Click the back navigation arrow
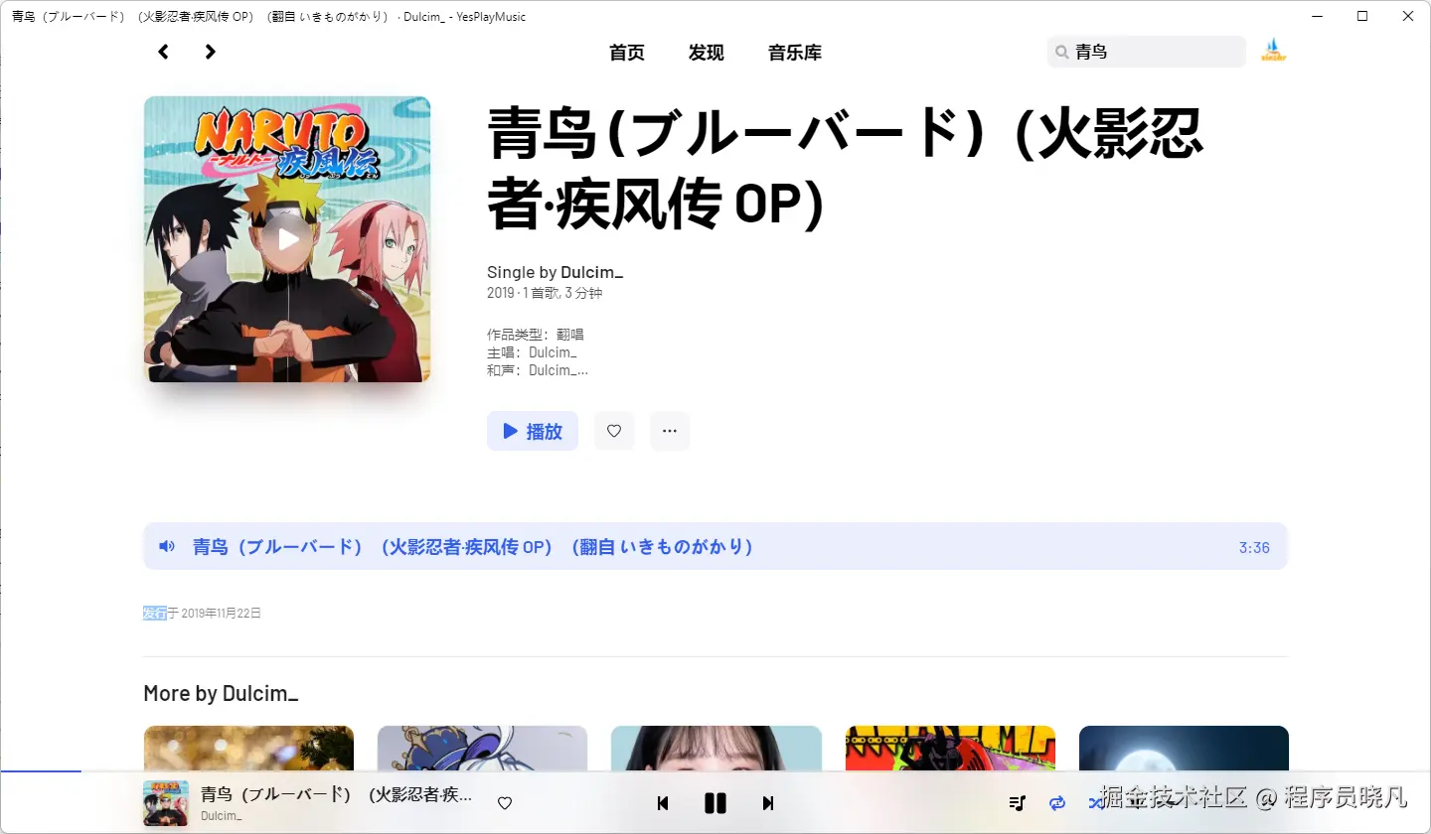Screen dimensions: 1431x834 coord(163,51)
